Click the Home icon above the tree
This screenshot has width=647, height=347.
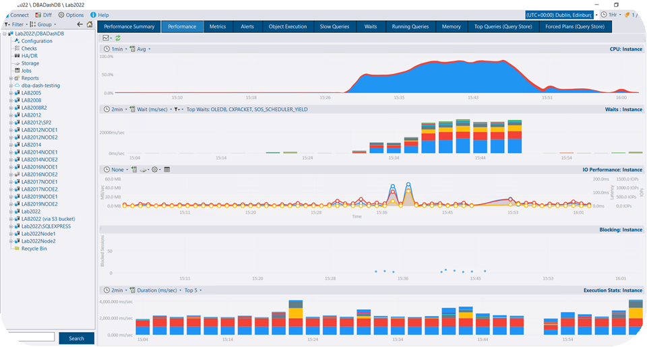click(x=90, y=24)
